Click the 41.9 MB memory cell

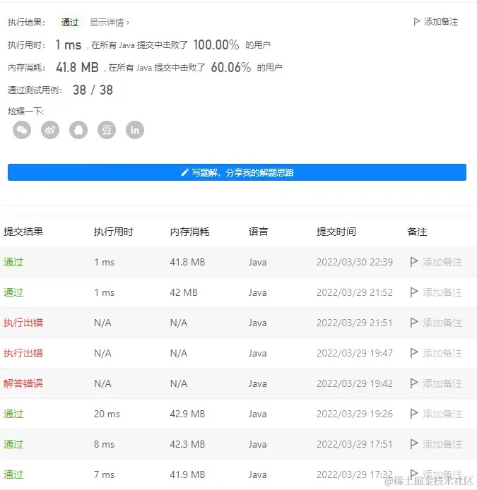pos(187,474)
